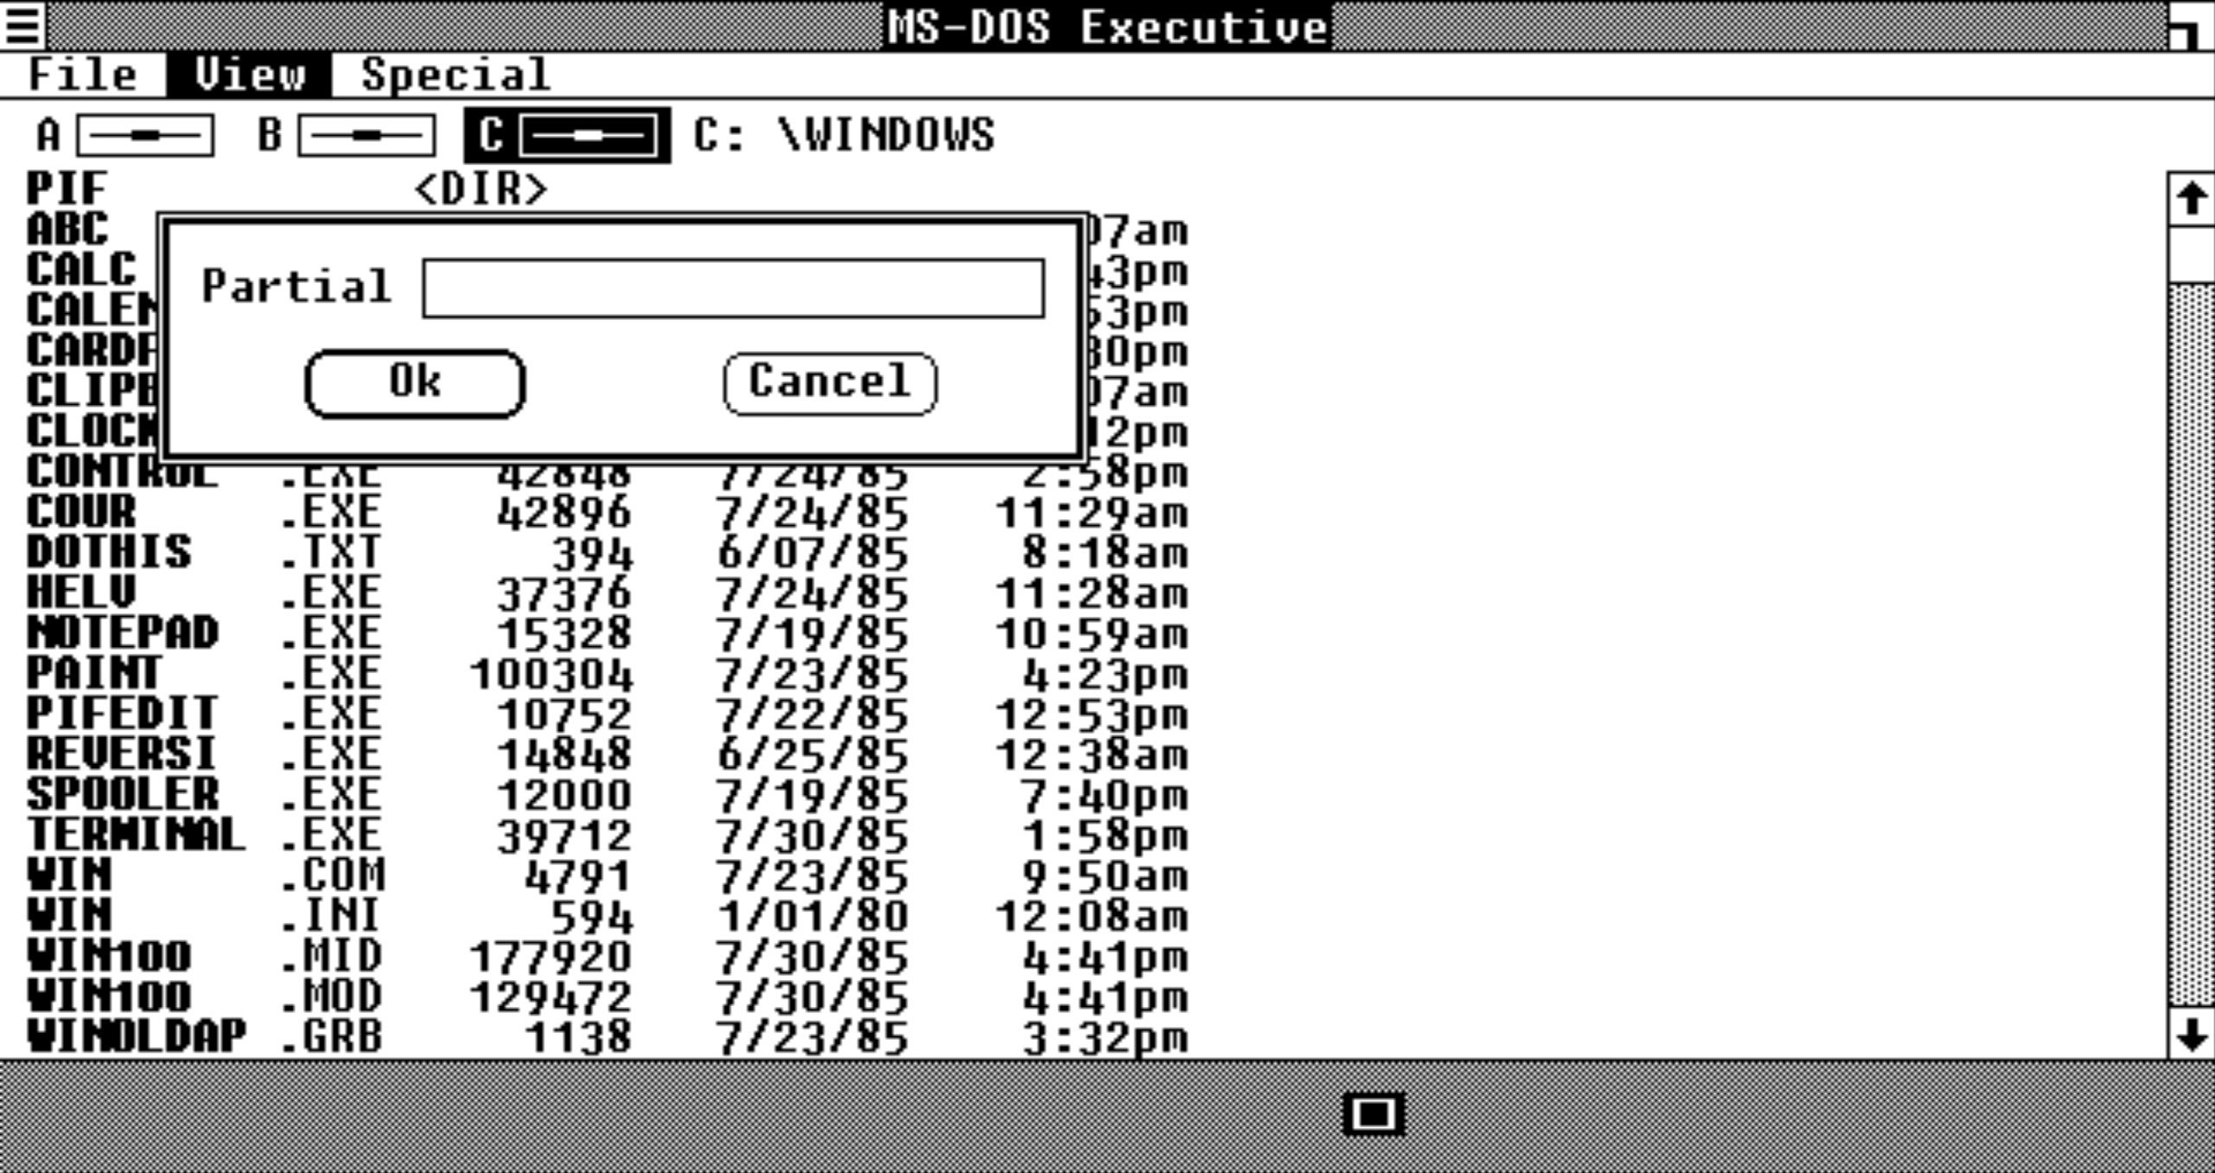Cancel the Partial dialog
Viewport: 2215px width, 1173px height.
(x=830, y=383)
